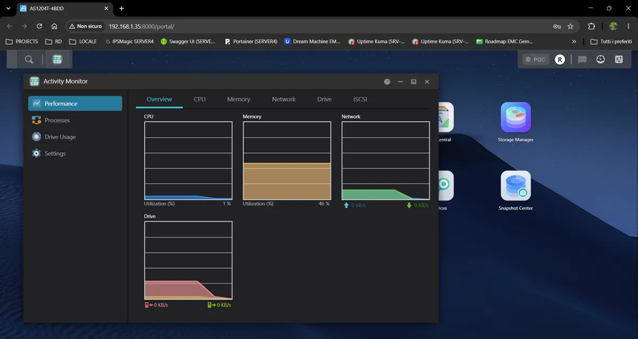Viewport: 638px width, 339px height.
Task: Open the ADM widgets panel icon
Action: tap(619, 60)
